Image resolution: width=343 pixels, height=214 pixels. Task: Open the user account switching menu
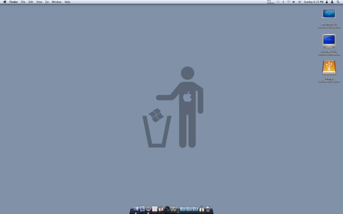pos(332,2)
